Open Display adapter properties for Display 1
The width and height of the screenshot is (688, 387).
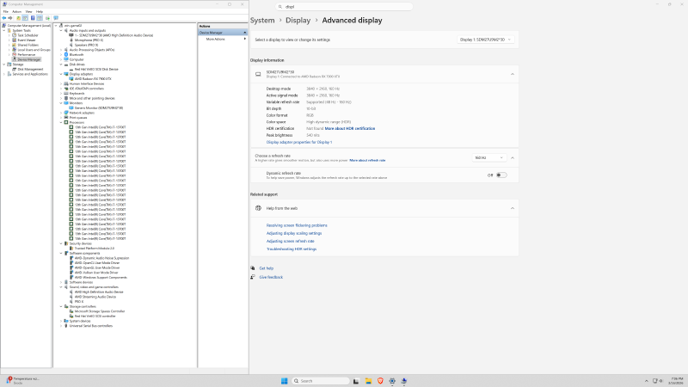(x=299, y=142)
